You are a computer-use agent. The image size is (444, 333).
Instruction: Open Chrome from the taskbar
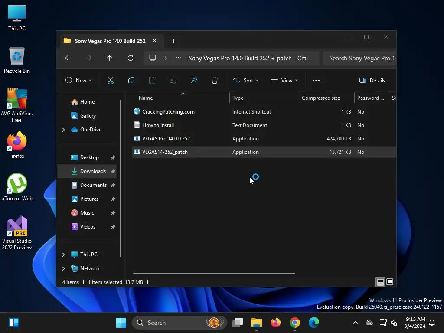[295, 323]
